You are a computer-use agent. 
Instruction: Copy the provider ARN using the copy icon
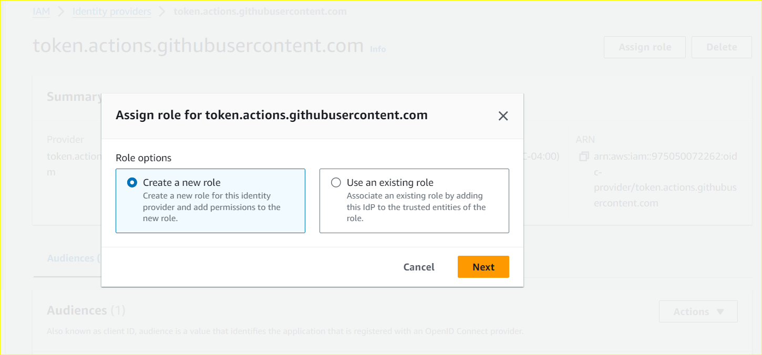[x=583, y=155]
